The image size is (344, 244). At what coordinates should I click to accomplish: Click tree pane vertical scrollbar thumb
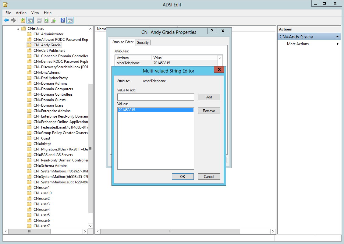point(90,148)
